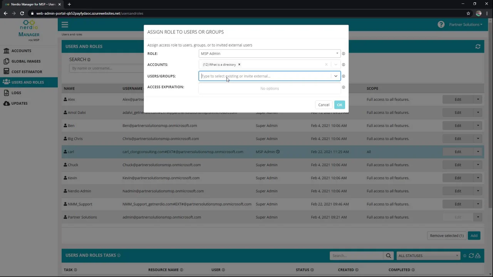Open the Edit dropdown arrow for Alex

pyautogui.click(x=478, y=100)
